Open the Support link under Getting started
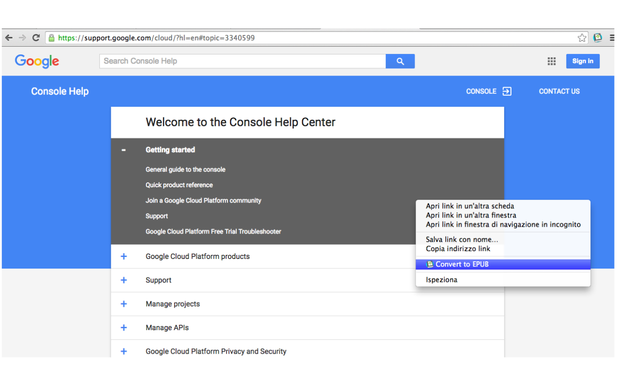This screenshot has width=617, height=385. tap(157, 216)
